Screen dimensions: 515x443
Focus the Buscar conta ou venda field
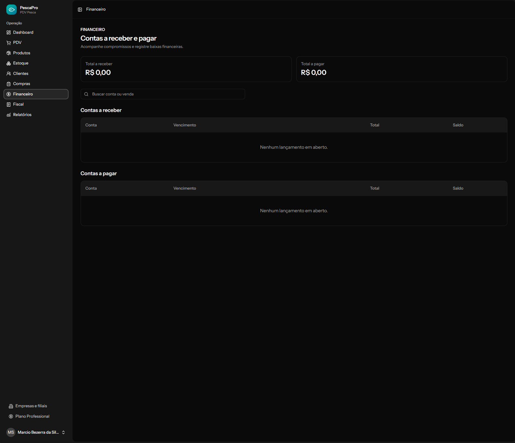pyautogui.click(x=163, y=94)
